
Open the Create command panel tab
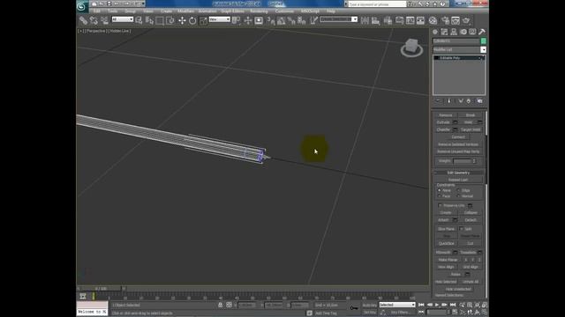click(x=435, y=32)
